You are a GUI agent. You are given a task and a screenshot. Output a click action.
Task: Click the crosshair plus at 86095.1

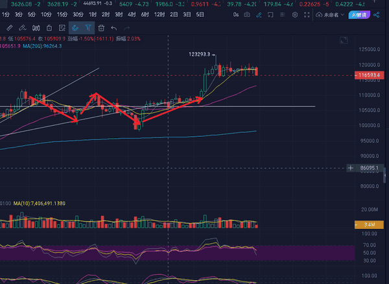point(351,168)
